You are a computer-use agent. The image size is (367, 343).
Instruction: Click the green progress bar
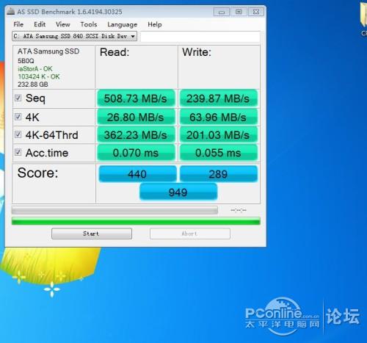[136, 221]
